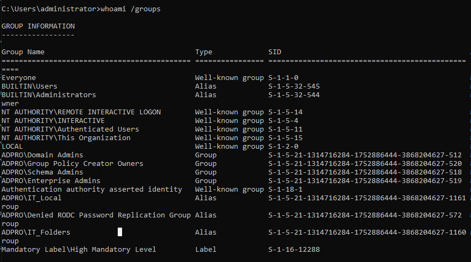Click the "SID" column header

coord(274,52)
